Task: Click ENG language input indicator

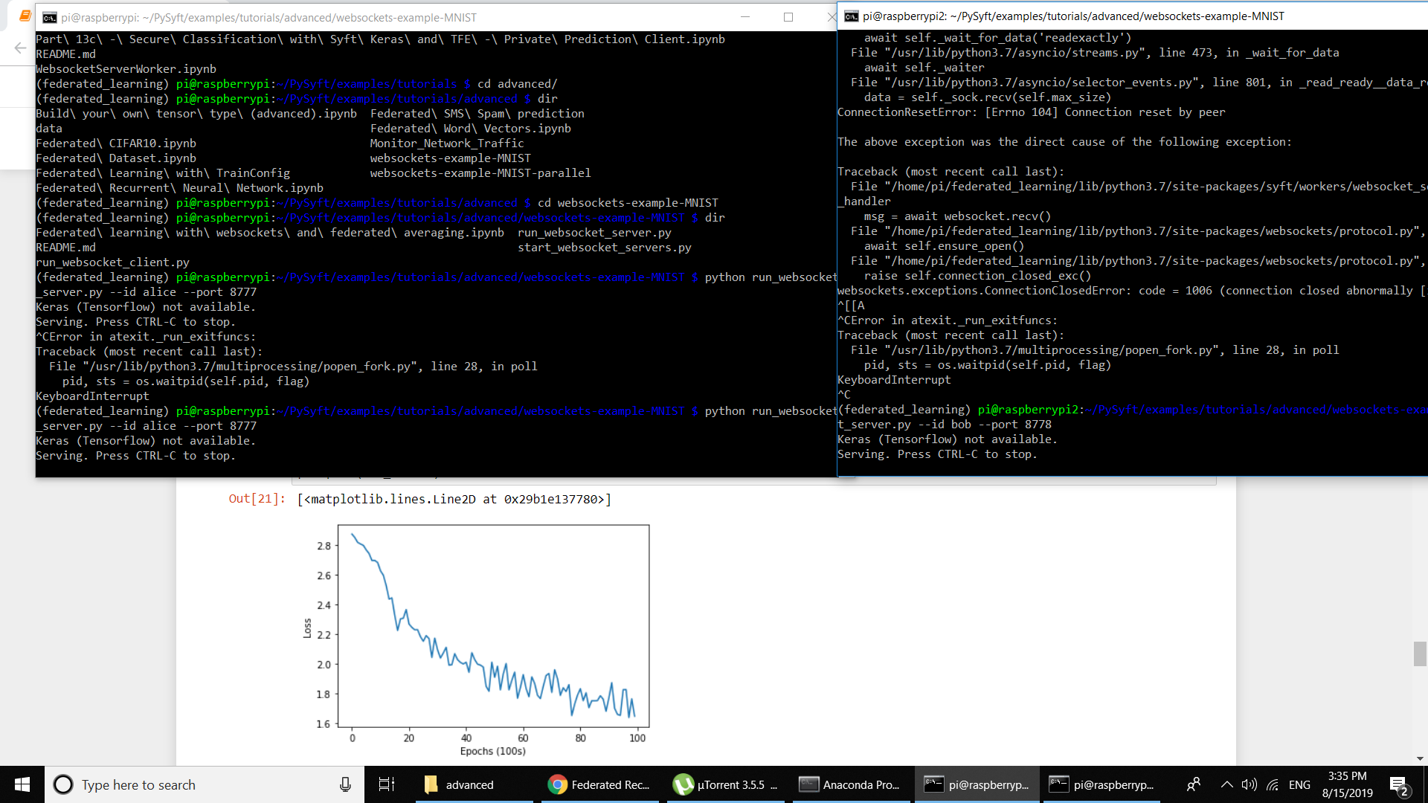Action: tap(1299, 784)
